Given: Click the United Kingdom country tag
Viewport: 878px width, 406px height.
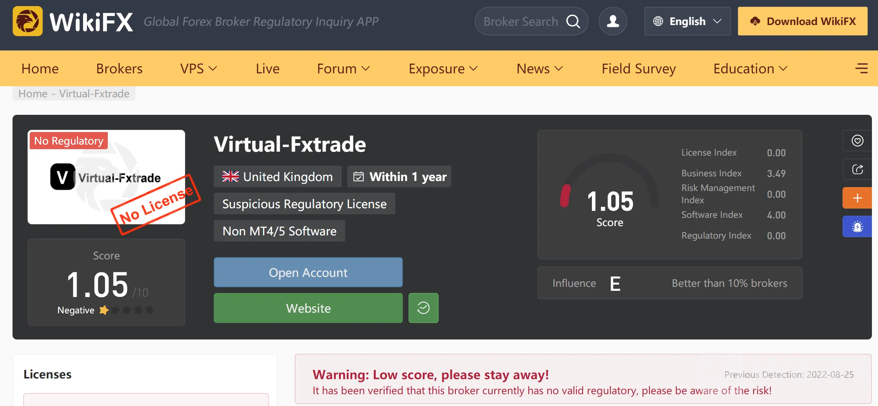Looking at the screenshot, I should tap(278, 176).
